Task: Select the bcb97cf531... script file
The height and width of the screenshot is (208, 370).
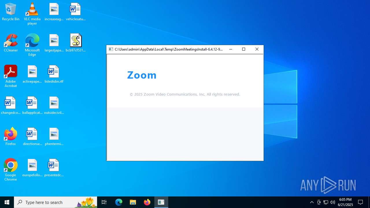Action: (x=75, y=43)
